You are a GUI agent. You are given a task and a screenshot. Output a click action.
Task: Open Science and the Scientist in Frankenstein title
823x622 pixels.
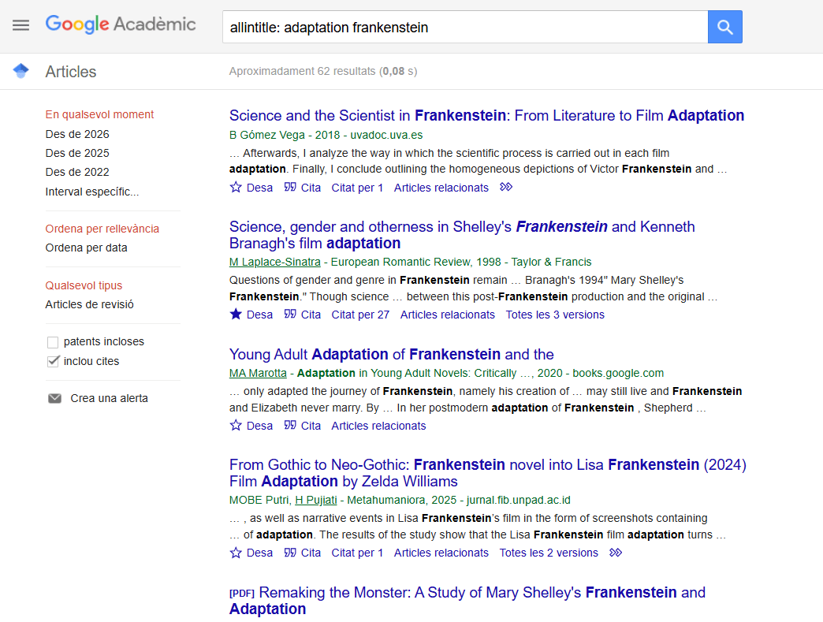(486, 115)
